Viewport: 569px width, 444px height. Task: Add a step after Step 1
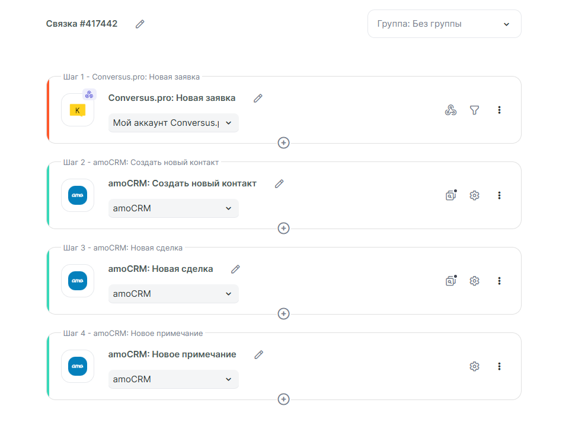[284, 143]
